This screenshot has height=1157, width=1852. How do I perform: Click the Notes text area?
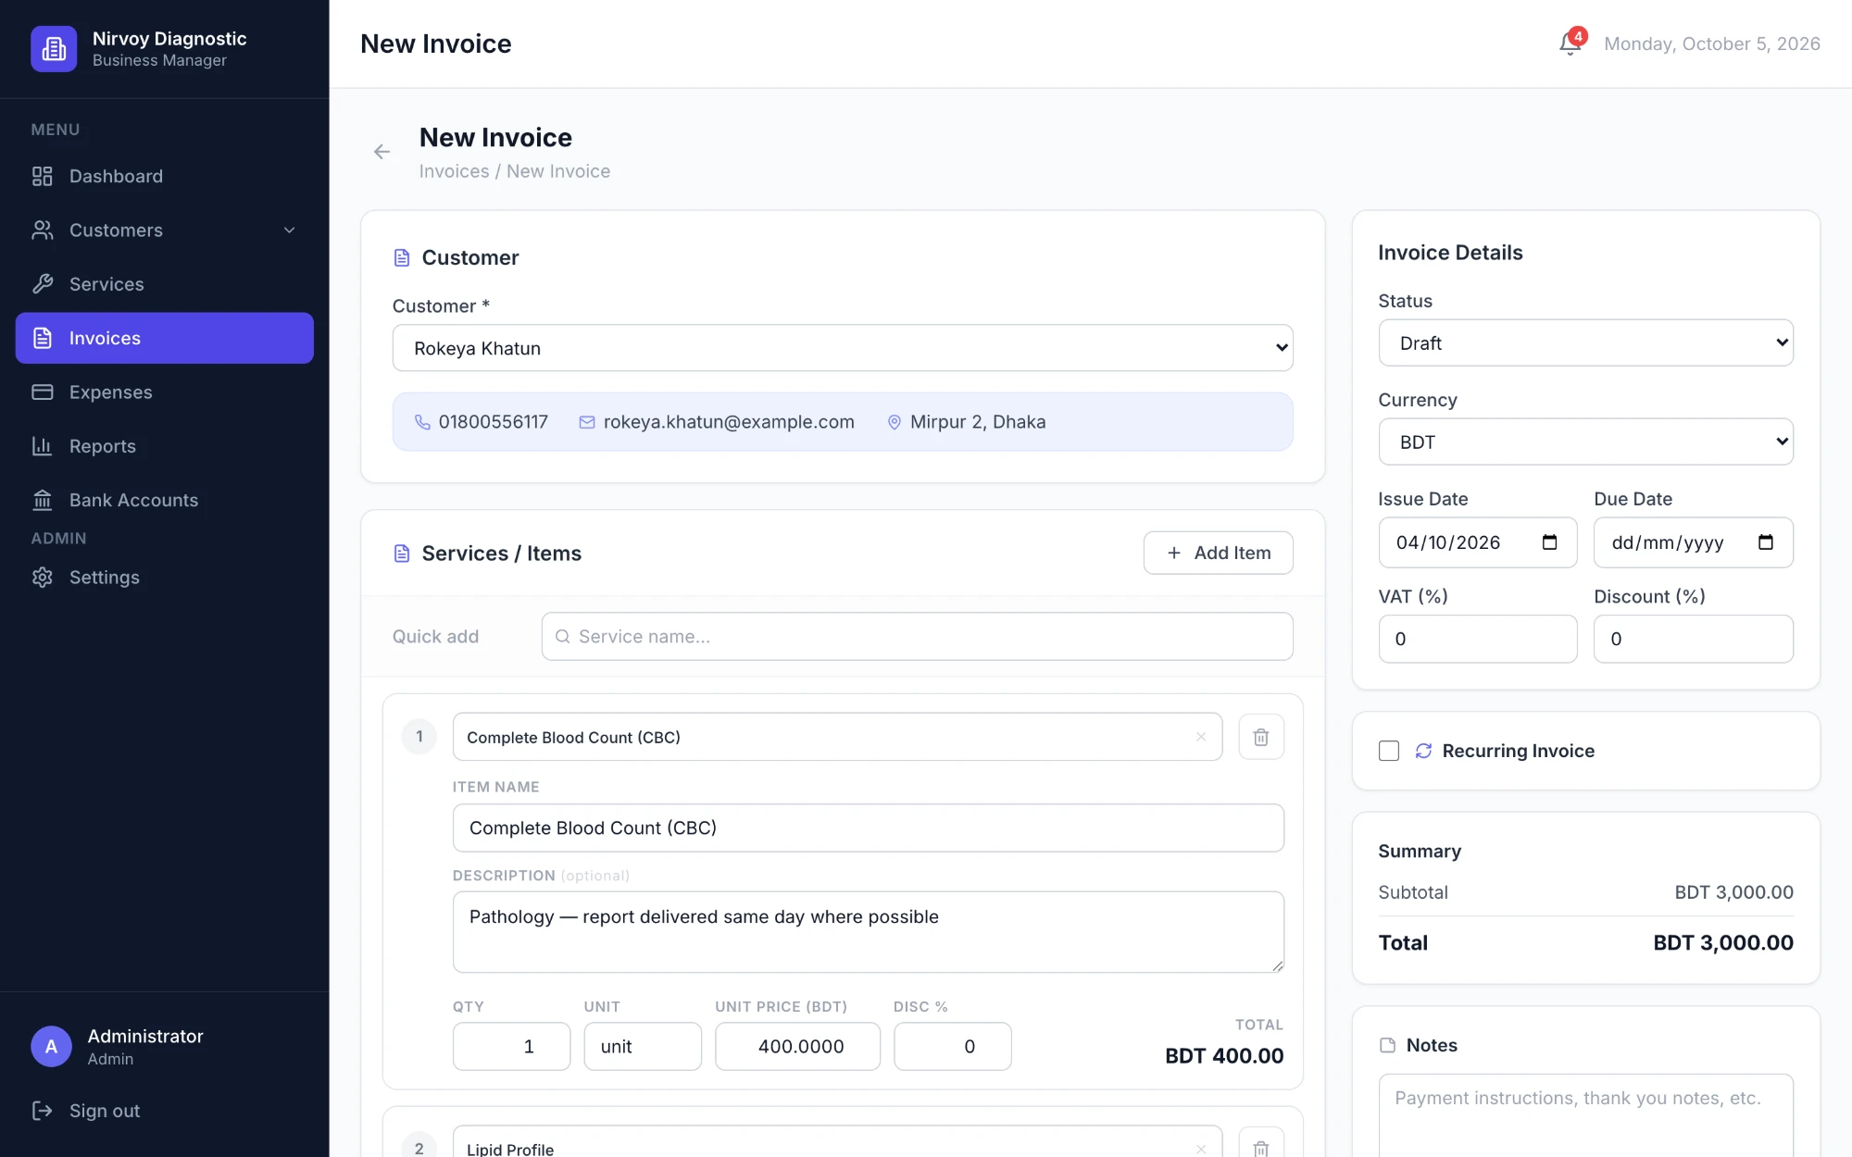pyautogui.click(x=1585, y=1115)
